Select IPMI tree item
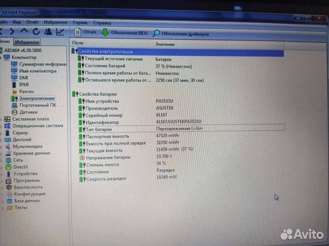Screen dimensions: 329x246 coord(20,85)
